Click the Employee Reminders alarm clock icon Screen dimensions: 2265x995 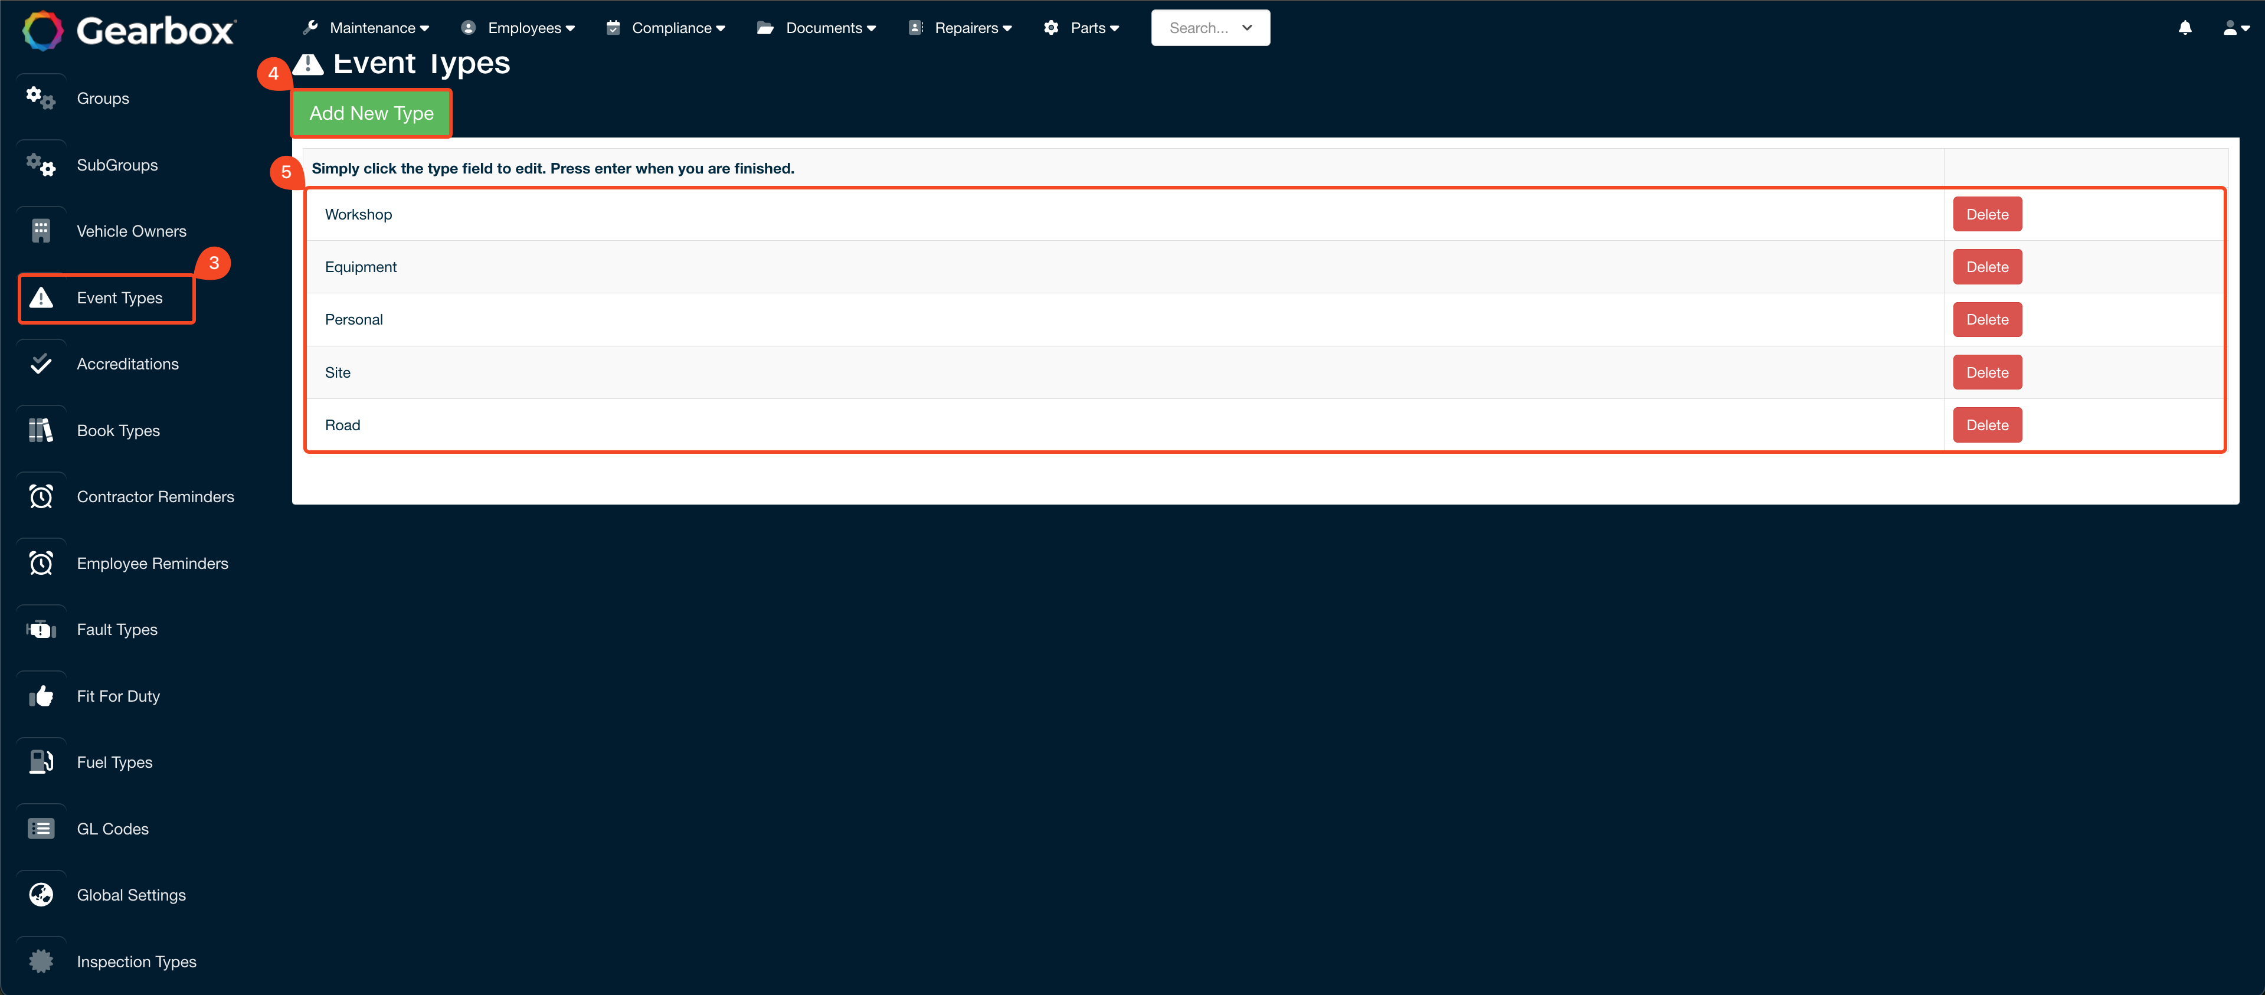pyautogui.click(x=41, y=562)
